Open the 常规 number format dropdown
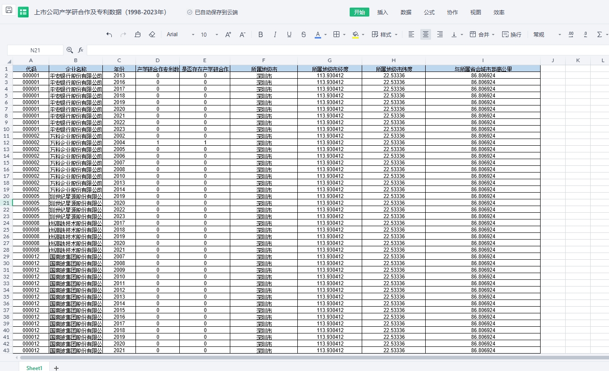Viewport: 609px width, 371px height. point(547,34)
